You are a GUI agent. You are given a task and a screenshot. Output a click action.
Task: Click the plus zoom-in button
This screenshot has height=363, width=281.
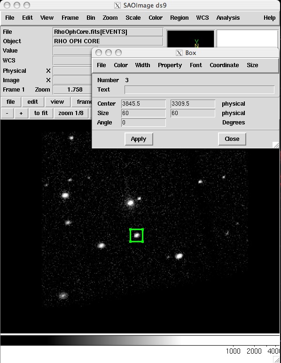click(21, 113)
